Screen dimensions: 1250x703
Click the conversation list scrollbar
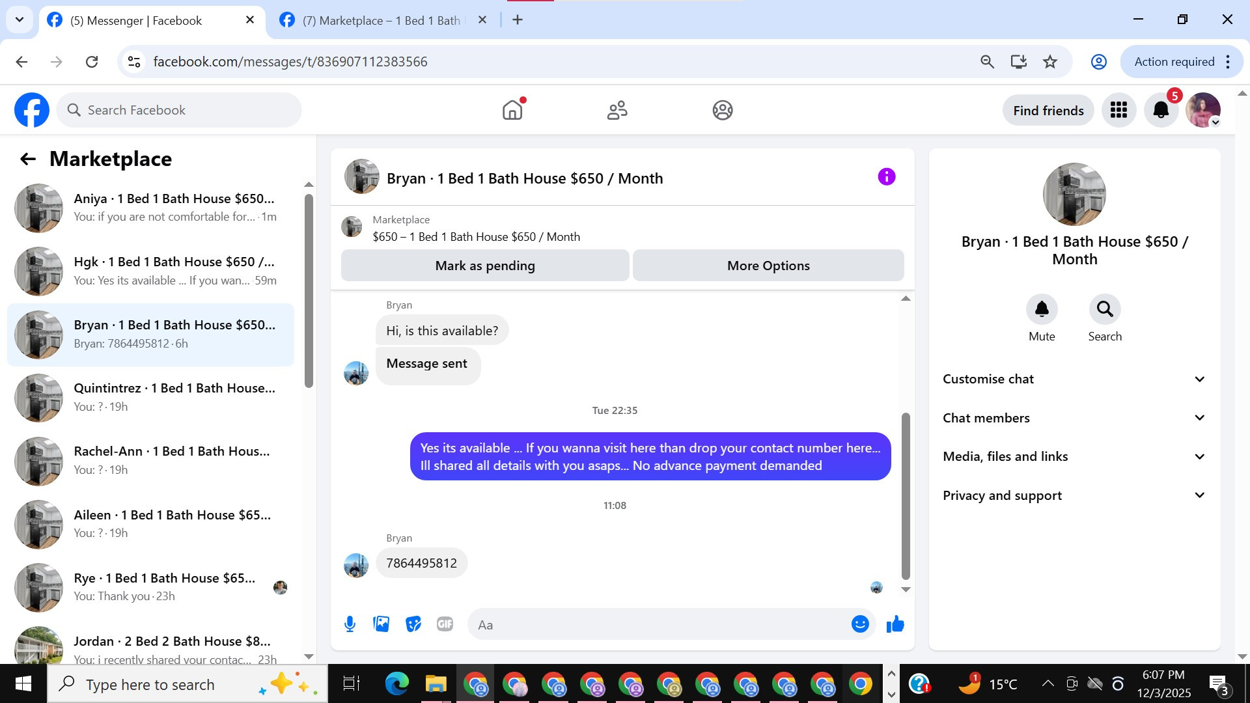pyautogui.click(x=309, y=290)
